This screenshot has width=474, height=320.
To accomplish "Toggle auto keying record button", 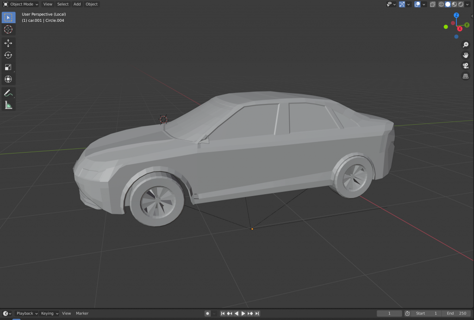I will pos(207,314).
